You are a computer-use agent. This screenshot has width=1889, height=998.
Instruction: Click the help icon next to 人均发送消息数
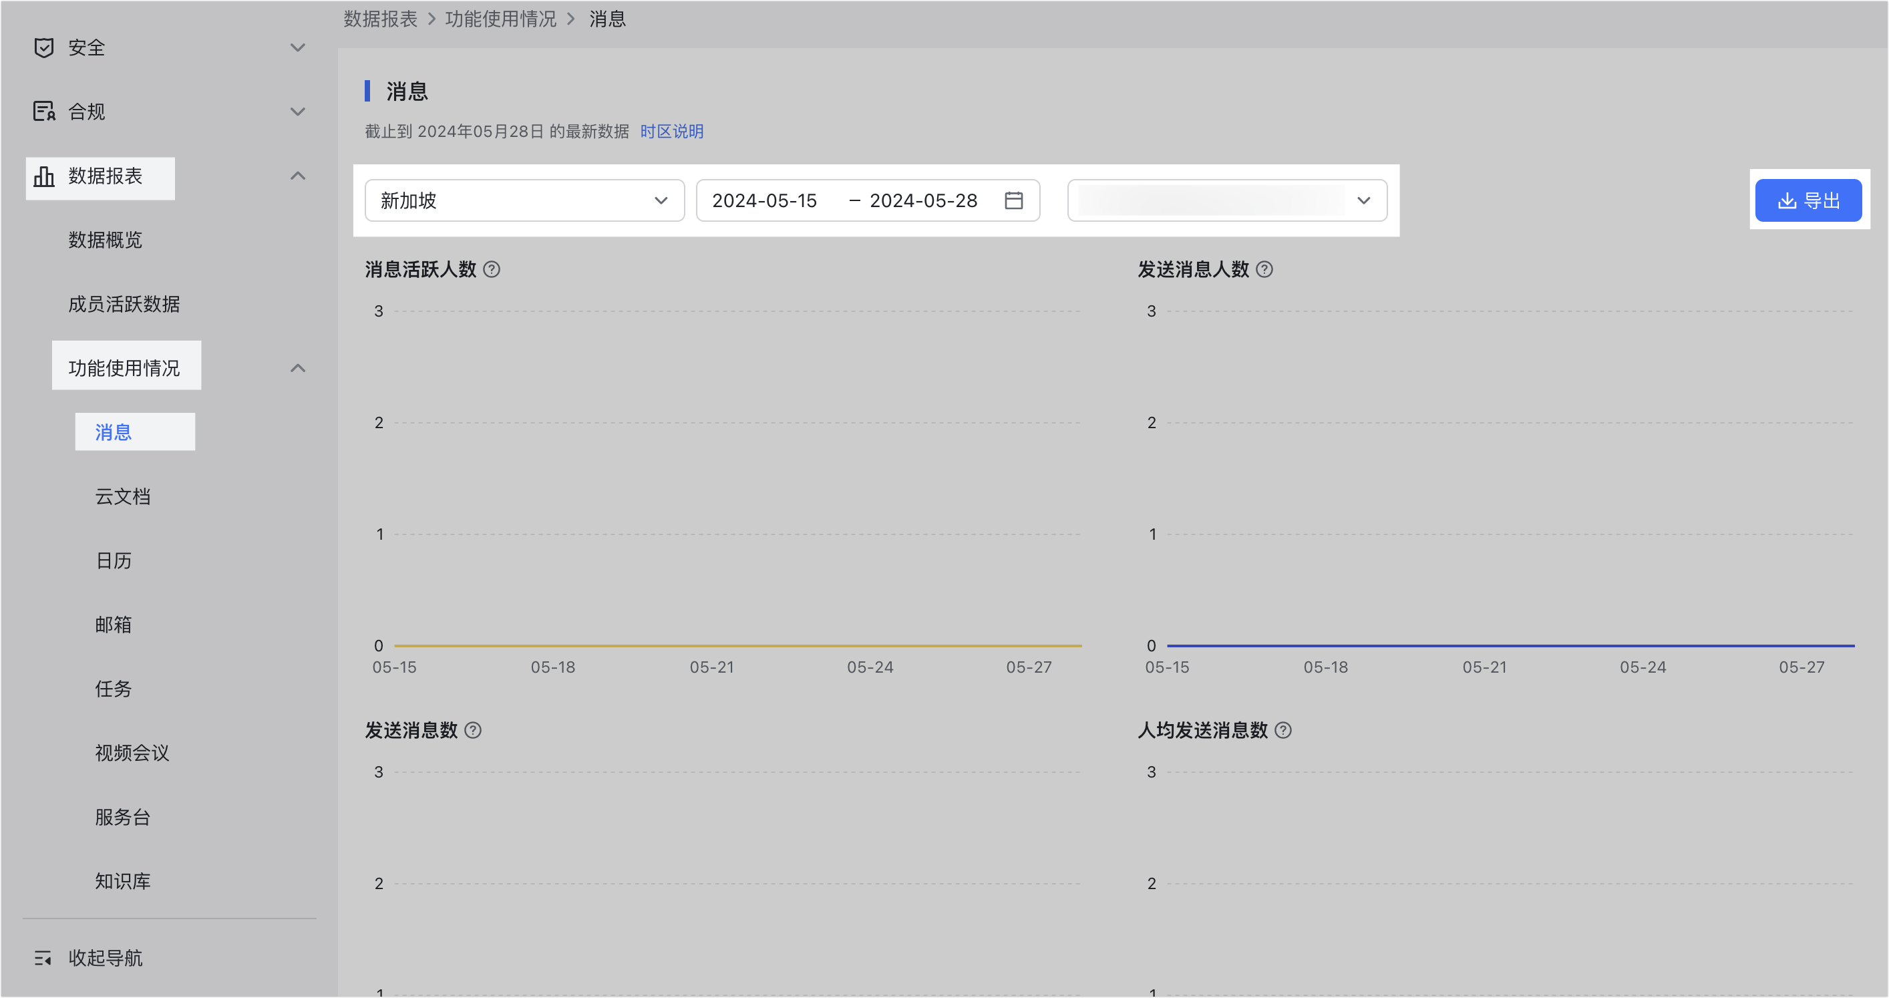[x=1283, y=730]
